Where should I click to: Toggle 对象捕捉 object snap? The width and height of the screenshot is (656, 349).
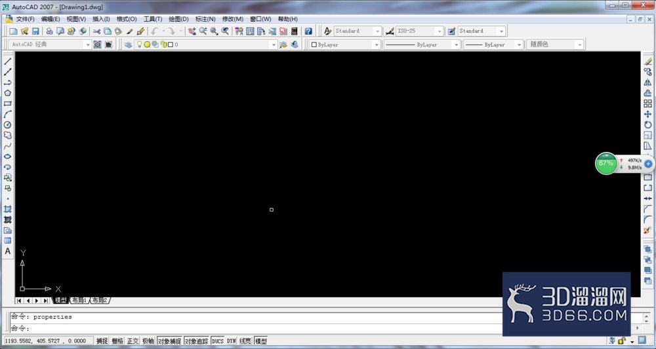[x=169, y=341]
